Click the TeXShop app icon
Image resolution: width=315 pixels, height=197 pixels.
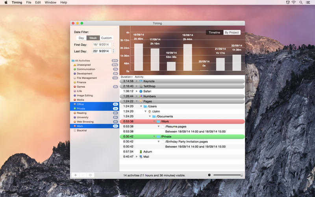141,86
